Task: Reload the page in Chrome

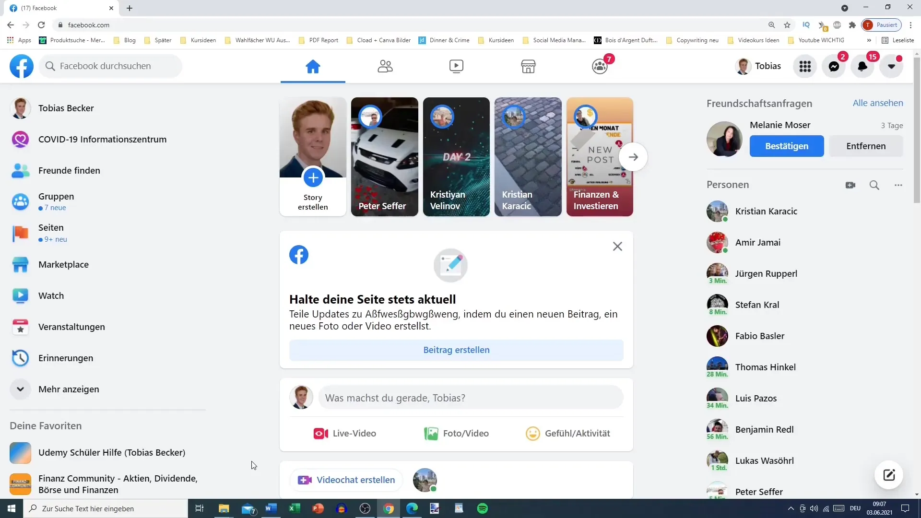Action: pyautogui.click(x=42, y=25)
